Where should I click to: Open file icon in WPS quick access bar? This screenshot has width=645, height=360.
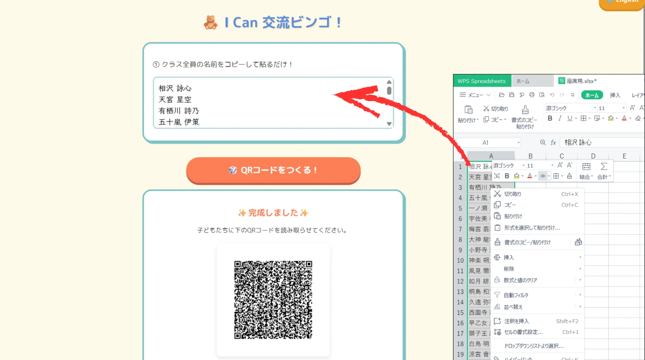[501, 95]
